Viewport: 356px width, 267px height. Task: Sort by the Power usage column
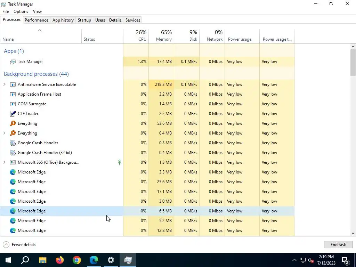point(242,36)
